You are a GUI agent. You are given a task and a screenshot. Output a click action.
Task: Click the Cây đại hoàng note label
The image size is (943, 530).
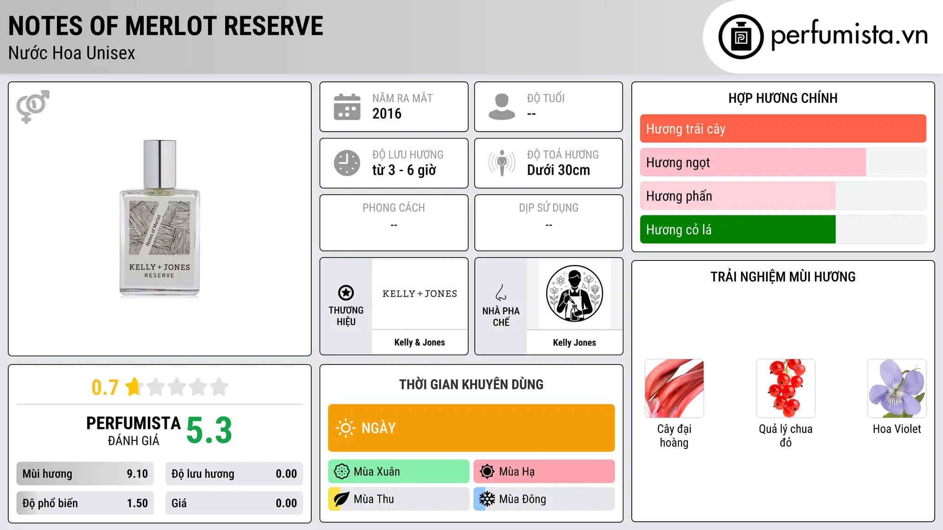[x=674, y=436]
